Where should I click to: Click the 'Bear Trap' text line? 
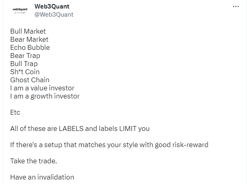pyautogui.click(x=25, y=56)
